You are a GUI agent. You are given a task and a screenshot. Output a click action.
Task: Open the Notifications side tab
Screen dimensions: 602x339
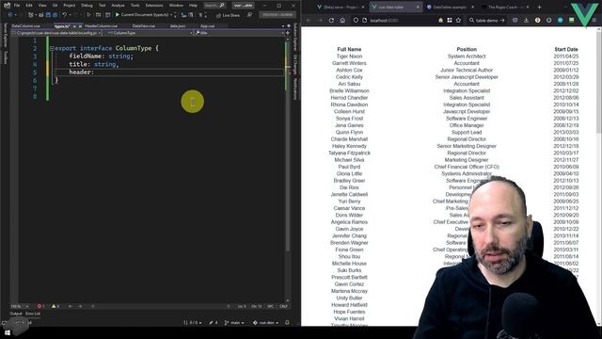click(x=295, y=89)
